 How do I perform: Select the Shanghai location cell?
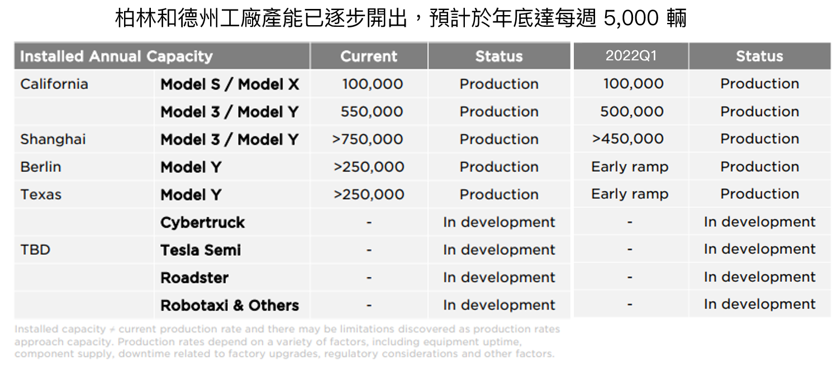(53, 139)
